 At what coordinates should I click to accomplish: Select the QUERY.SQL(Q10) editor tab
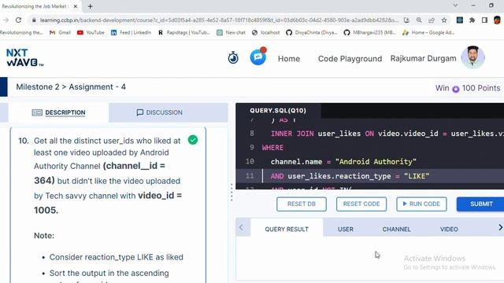[x=278, y=110]
